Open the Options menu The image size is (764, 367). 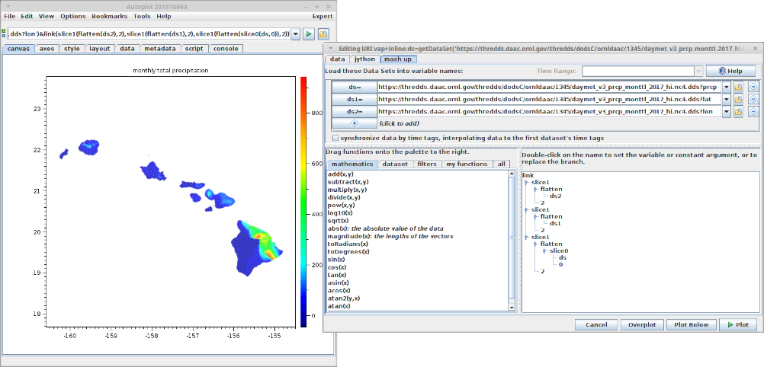73,16
